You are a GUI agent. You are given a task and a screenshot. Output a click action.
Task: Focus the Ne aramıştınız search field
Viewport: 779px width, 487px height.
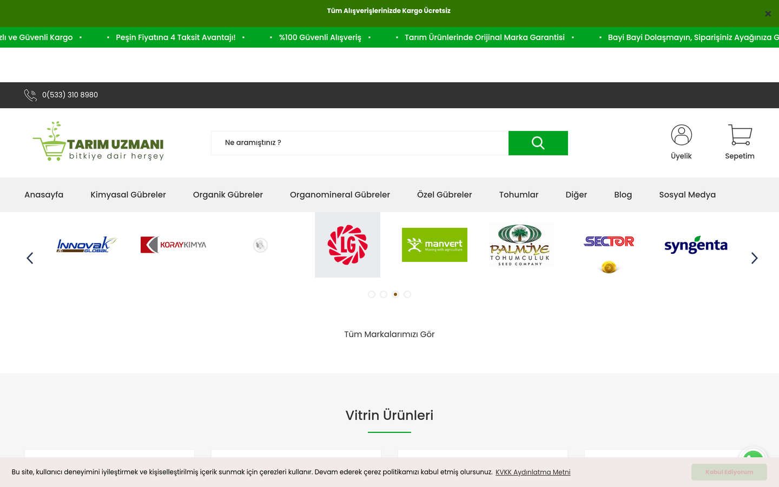(360, 143)
